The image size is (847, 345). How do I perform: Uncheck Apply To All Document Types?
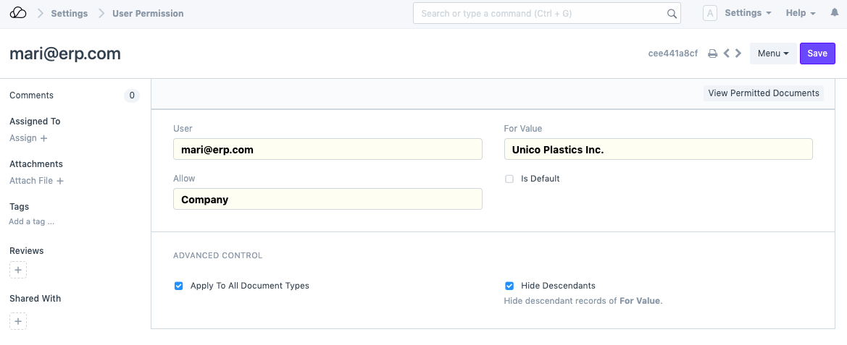(179, 286)
